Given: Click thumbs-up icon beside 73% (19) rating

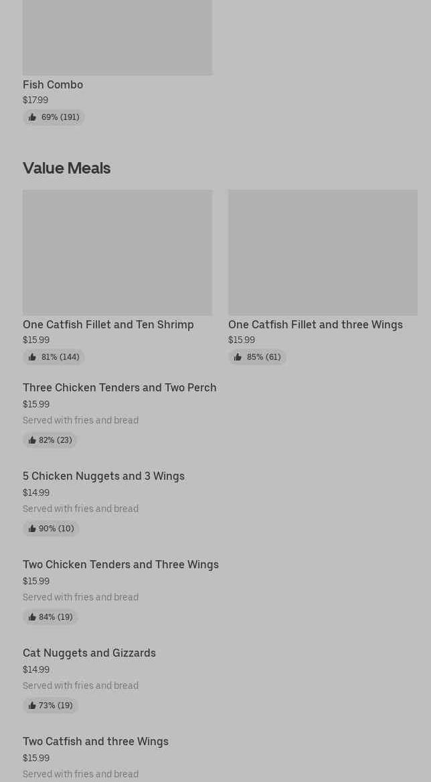Looking at the screenshot, I should coord(32,706).
